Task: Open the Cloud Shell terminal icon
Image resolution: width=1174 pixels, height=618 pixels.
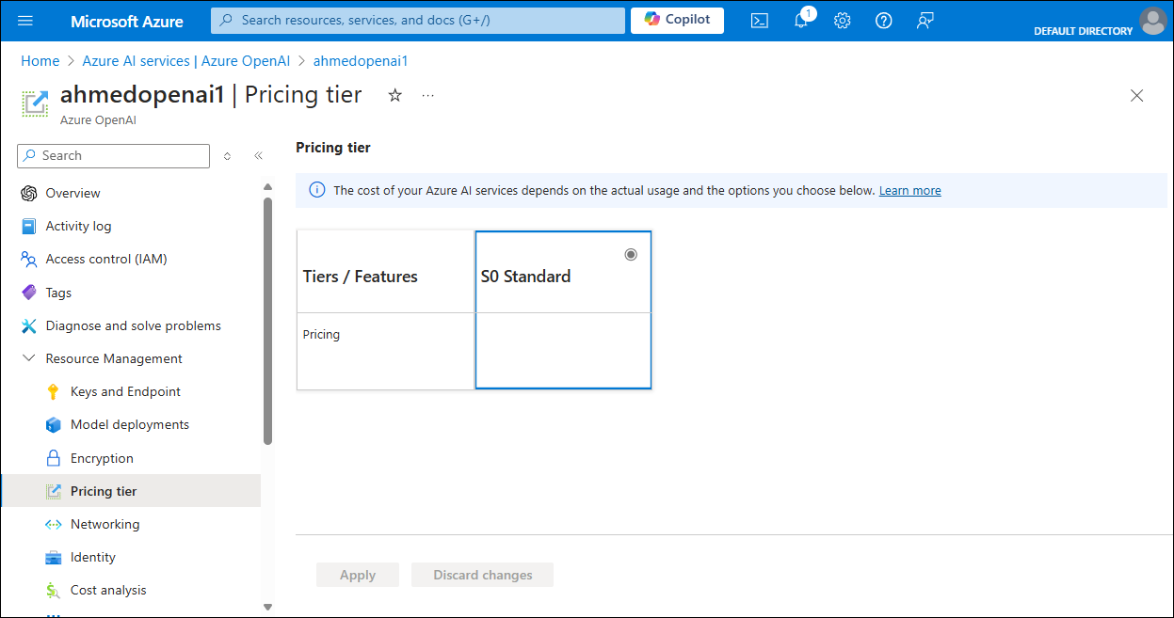Action: [759, 21]
